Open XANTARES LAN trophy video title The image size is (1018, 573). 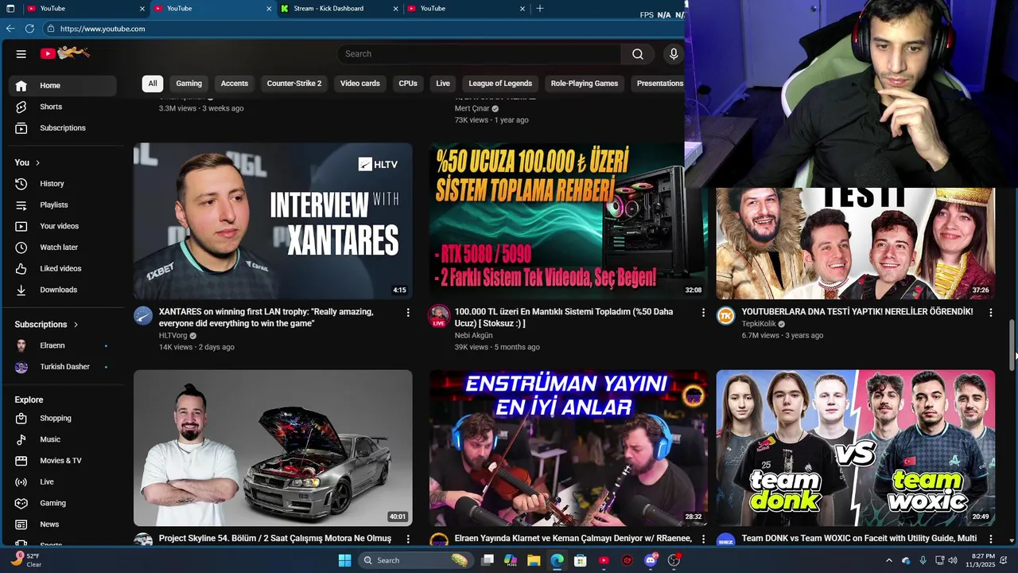(266, 318)
